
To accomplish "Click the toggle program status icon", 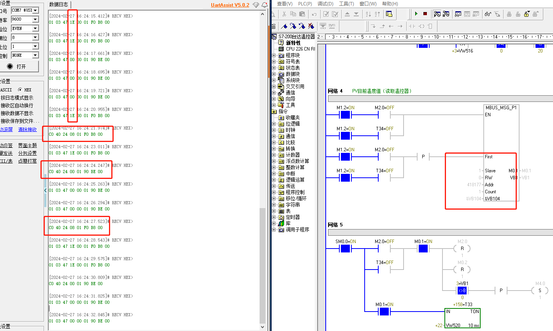I will (x=437, y=14).
